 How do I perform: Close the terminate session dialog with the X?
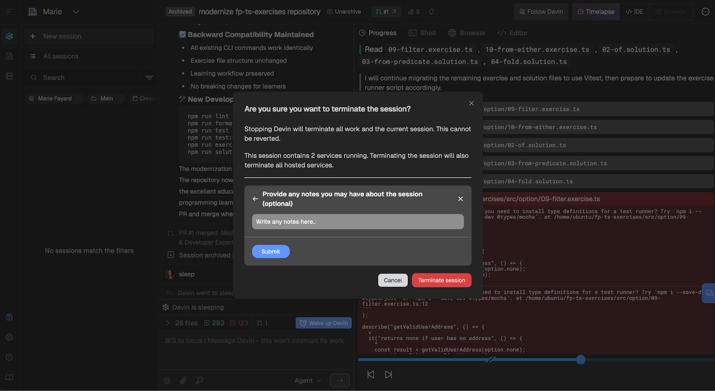[471, 103]
